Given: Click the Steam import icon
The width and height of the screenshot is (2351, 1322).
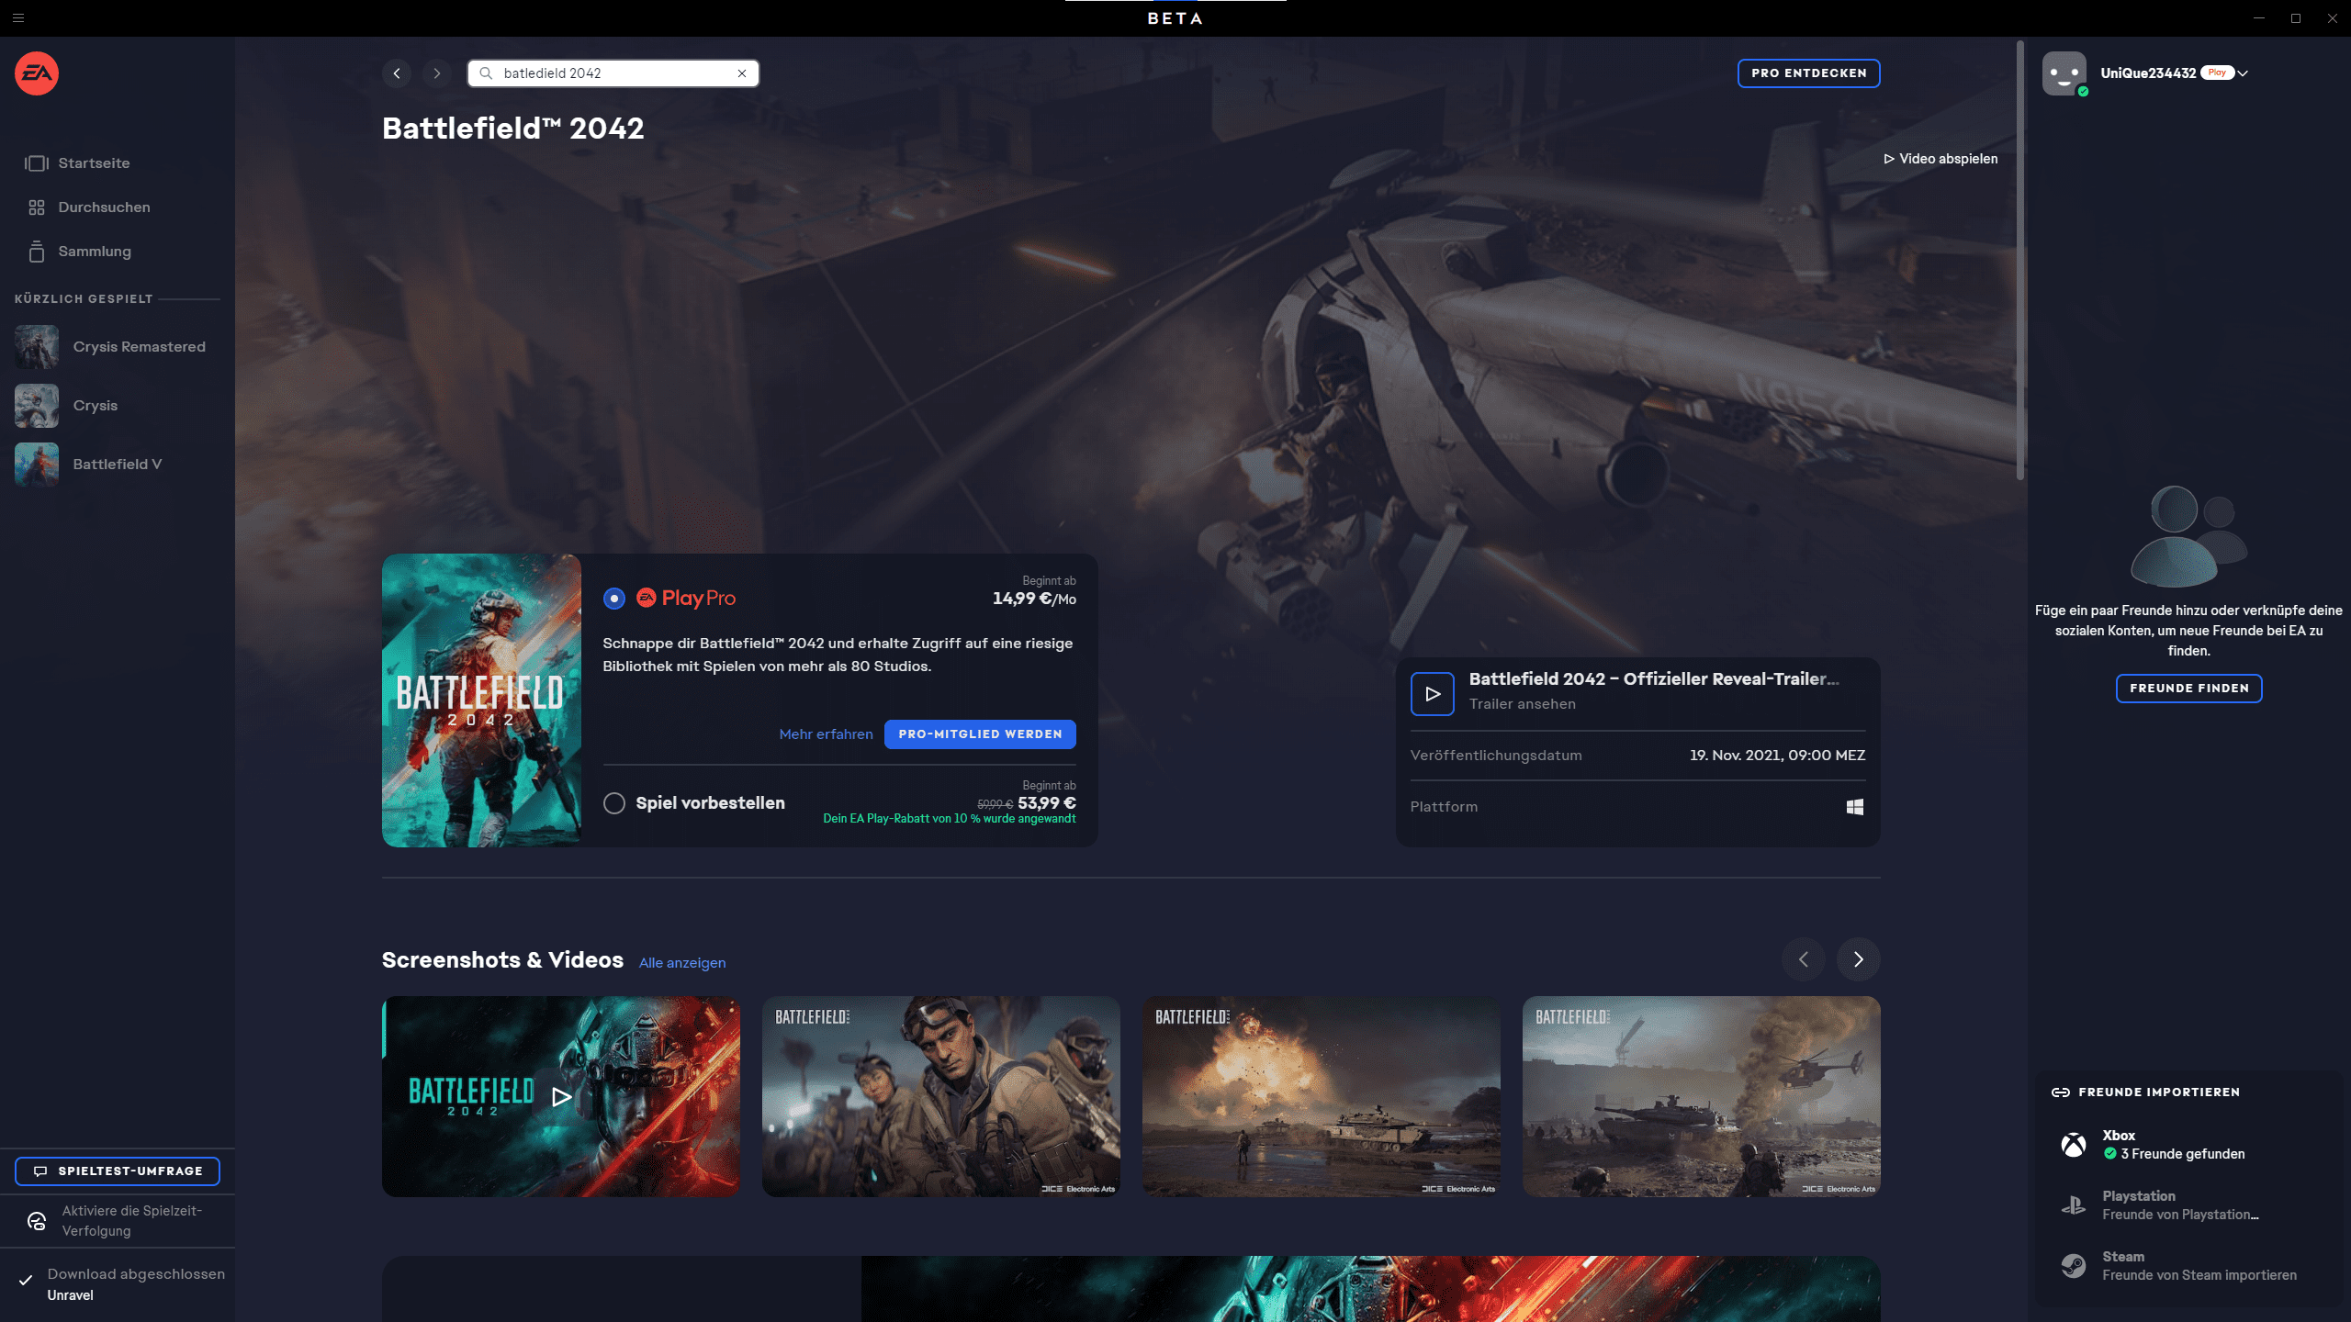Looking at the screenshot, I should pos(2074,1266).
